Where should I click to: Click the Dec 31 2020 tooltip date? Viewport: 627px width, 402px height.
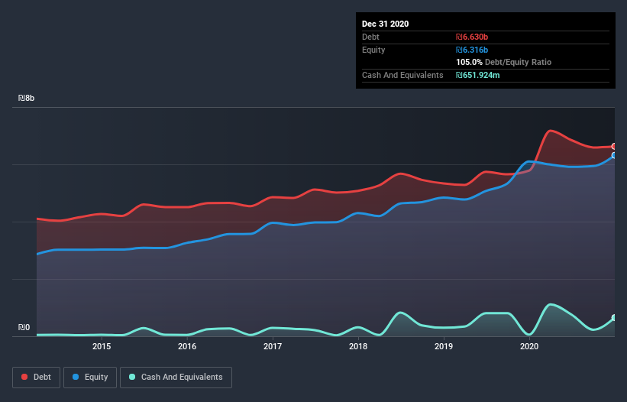tap(386, 24)
